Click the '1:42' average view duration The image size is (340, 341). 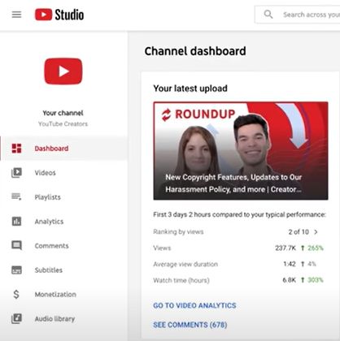coord(290,264)
